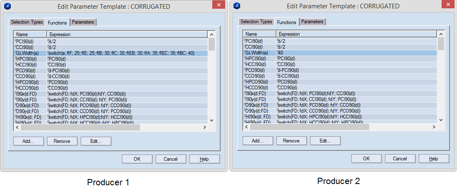Click left arrow of Producer 2 horizontal scrollbar
457x189 pixels.
point(246,127)
